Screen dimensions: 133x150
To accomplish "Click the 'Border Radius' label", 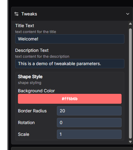I will (x=32, y=111).
